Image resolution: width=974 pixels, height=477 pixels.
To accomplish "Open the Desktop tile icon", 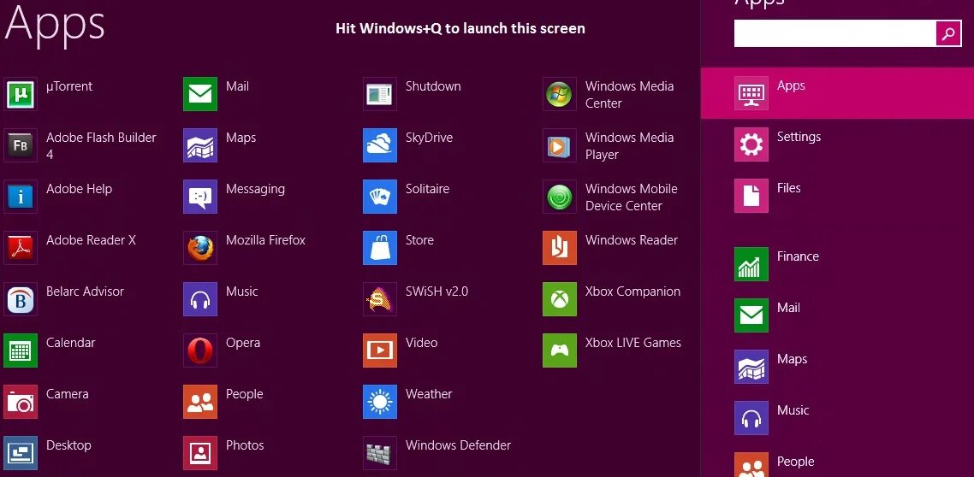I will (21, 453).
